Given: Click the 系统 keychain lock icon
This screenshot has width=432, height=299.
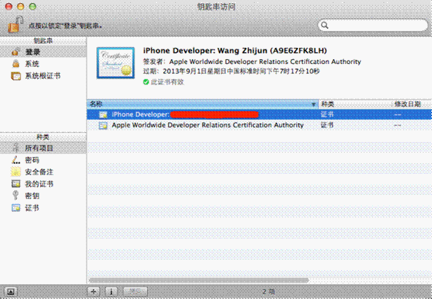Looking at the screenshot, I should point(15,63).
